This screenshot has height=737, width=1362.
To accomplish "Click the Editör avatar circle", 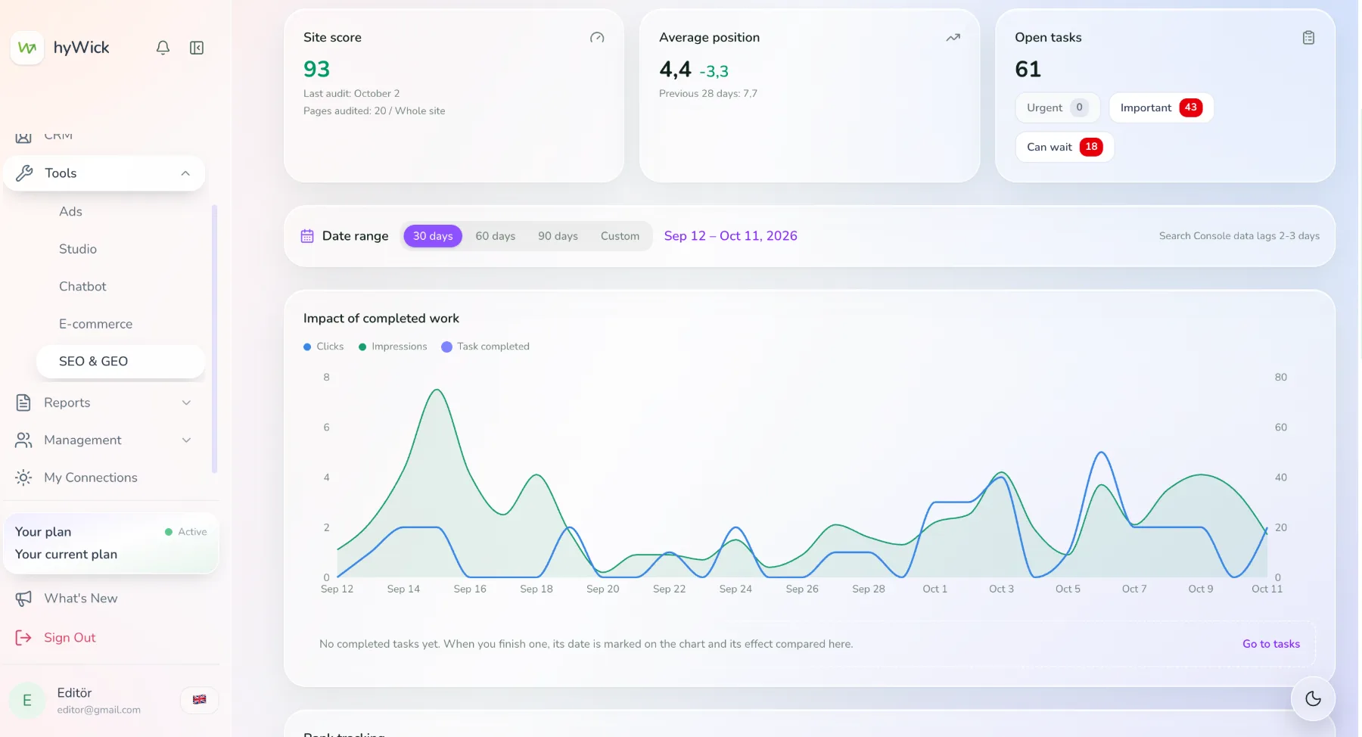I will pos(27,701).
